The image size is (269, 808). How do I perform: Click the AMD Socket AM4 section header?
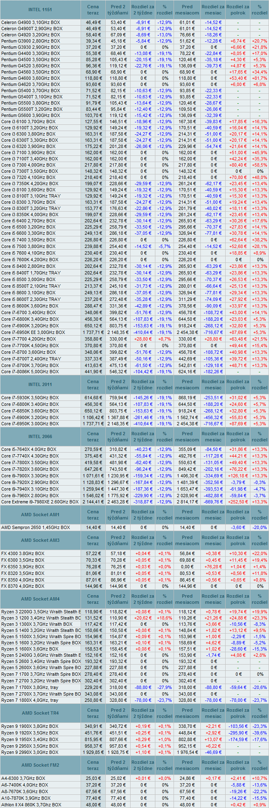point(40,599)
